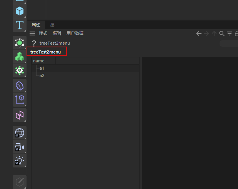This screenshot has height=189, width=238.
Task: Go back with the left arrow
Action: pyautogui.click(x=199, y=33)
